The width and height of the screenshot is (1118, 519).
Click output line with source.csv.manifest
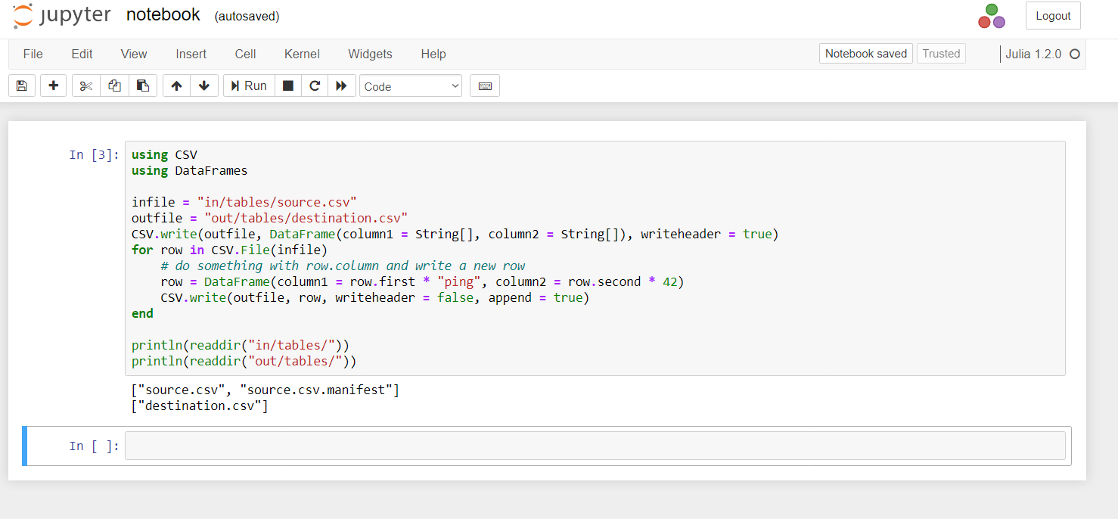(266, 390)
